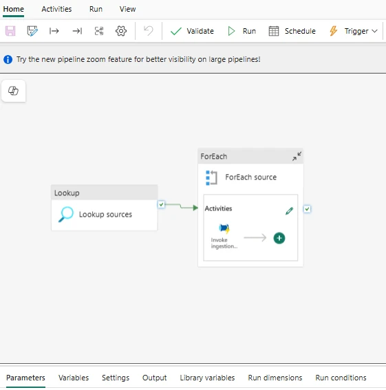This screenshot has height=390, width=386.
Task: Click the run from start arrow icon
Action: pos(54,31)
